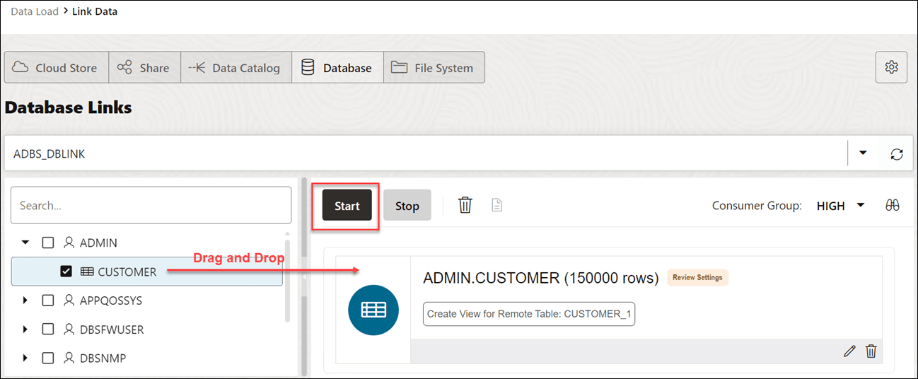918x379 pixels.
Task: Delete the ADMIN.CUSTOMER card using its trash icon
Action: (871, 351)
